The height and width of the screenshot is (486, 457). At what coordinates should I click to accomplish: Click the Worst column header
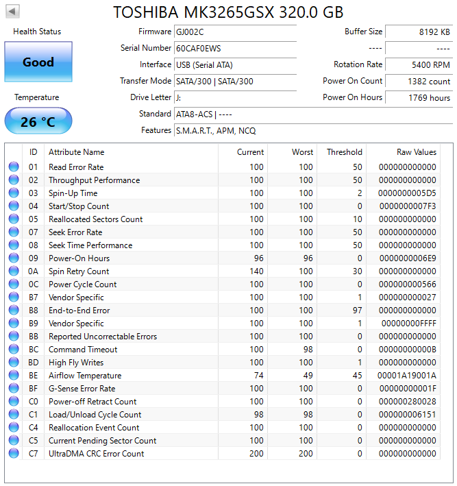[292, 152]
